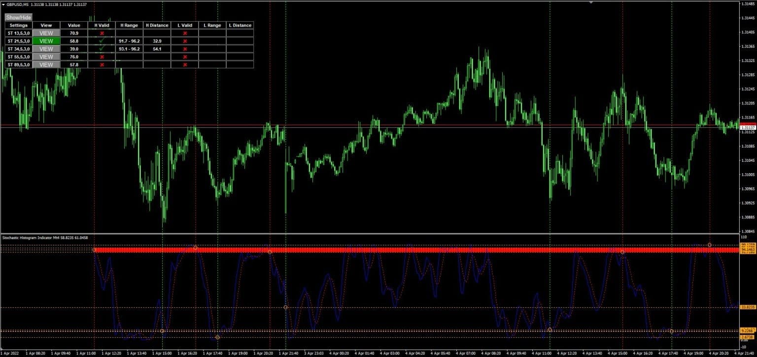Click the red cross in H Valid for ST 13,5,3,0
This screenshot has height=357, width=757.
click(101, 33)
